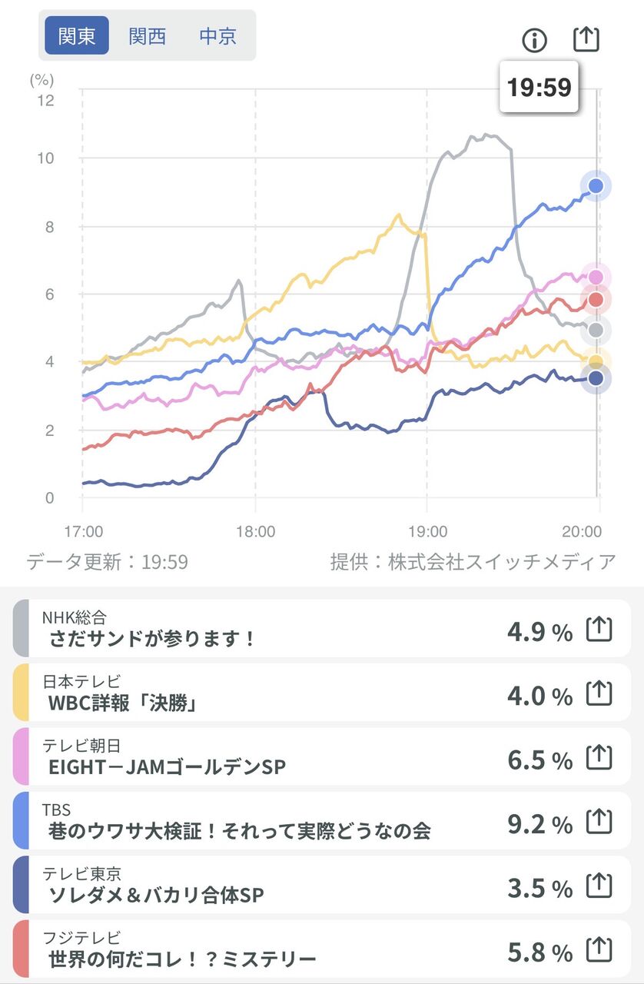Share the テレビ東京 ソレダメ rating
The height and width of the screenshot is (984, 644).
coord(599,886)
